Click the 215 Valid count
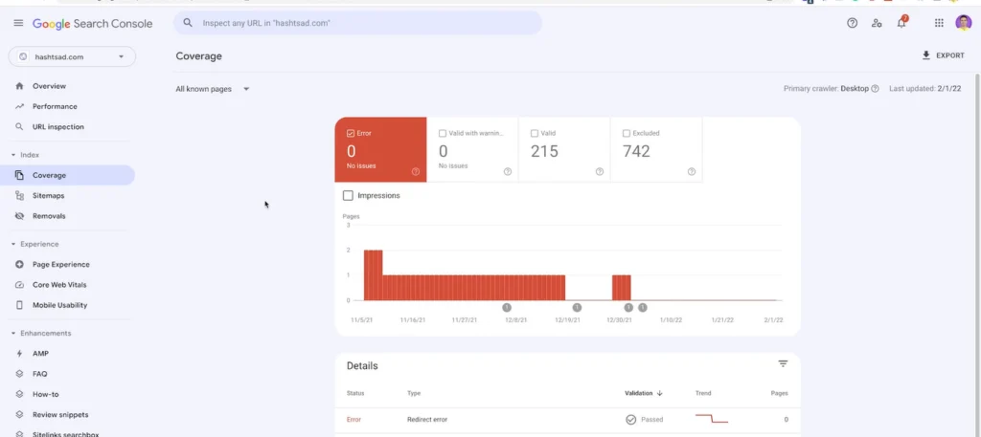The image size is (981, 437). [x=544, y=151]
